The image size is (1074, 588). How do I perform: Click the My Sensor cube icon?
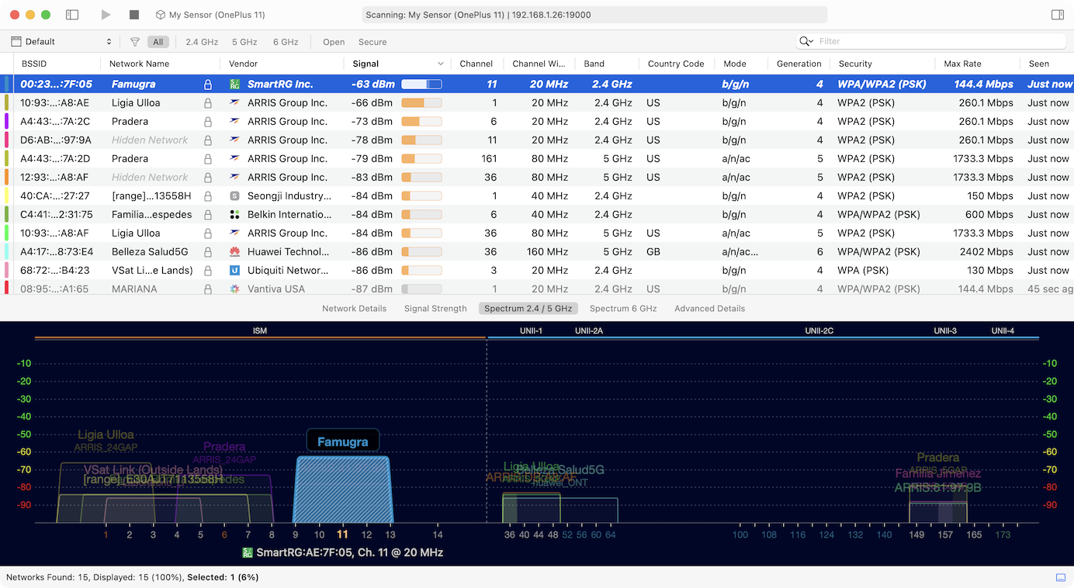click(160, 15)
